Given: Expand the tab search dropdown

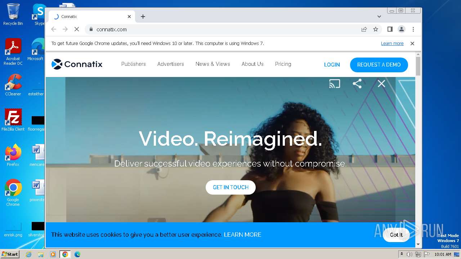Looking at the screenshot, I should (x=379, y=17).
